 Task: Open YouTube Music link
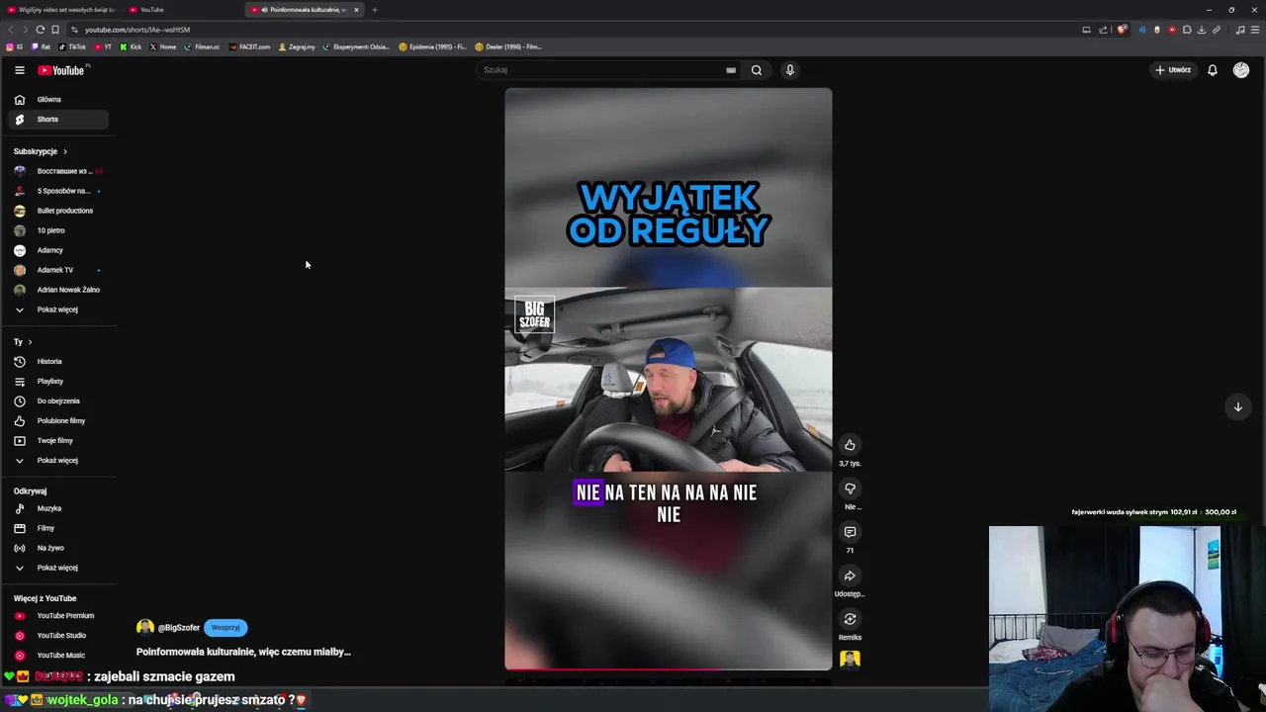coord(58,656)
